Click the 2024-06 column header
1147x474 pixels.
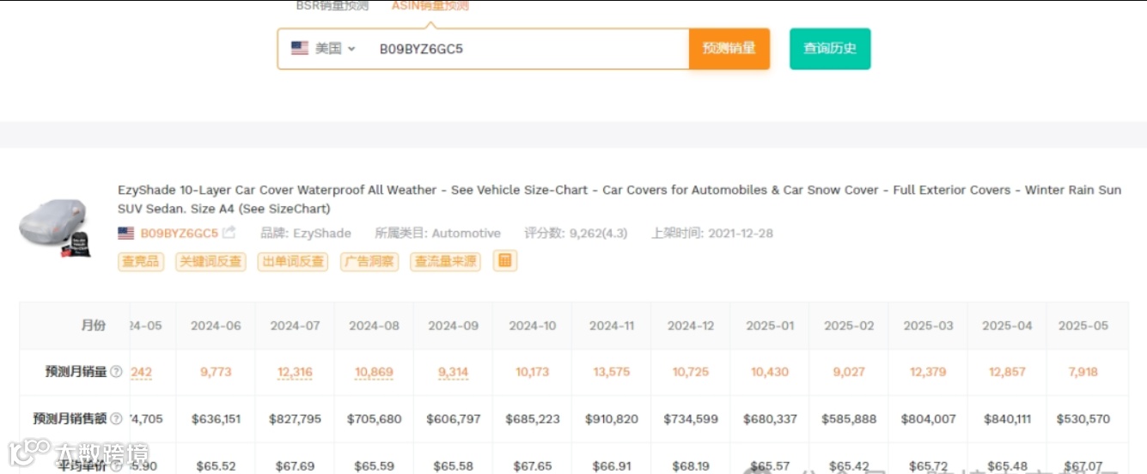tap(216, 325)
